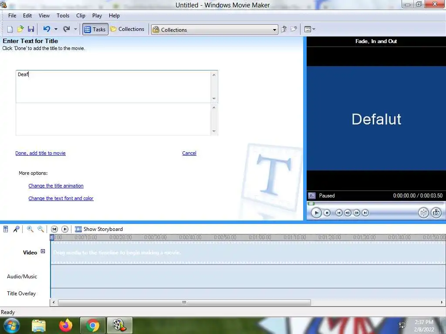
Task: Zoom in on the timeline
Action: coord(30,229)
